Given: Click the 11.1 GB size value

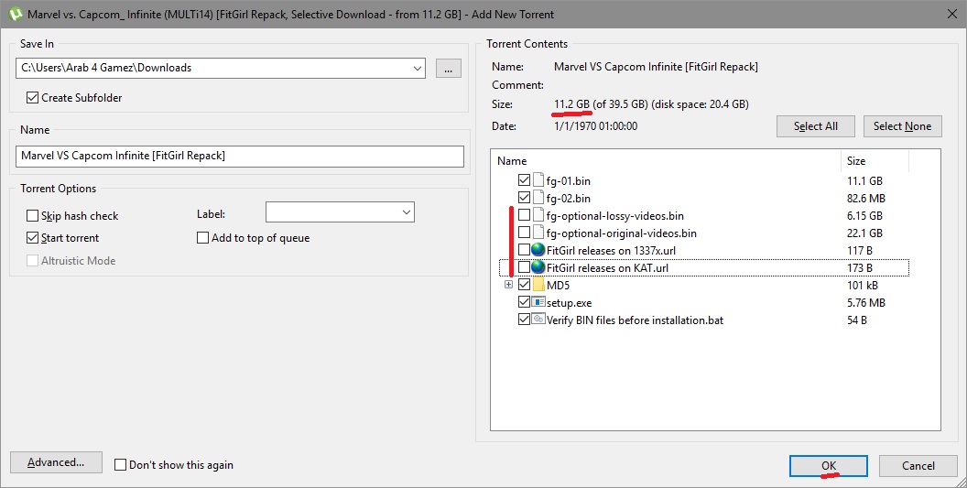Looking at the screenshot, I should coord(864,180).
